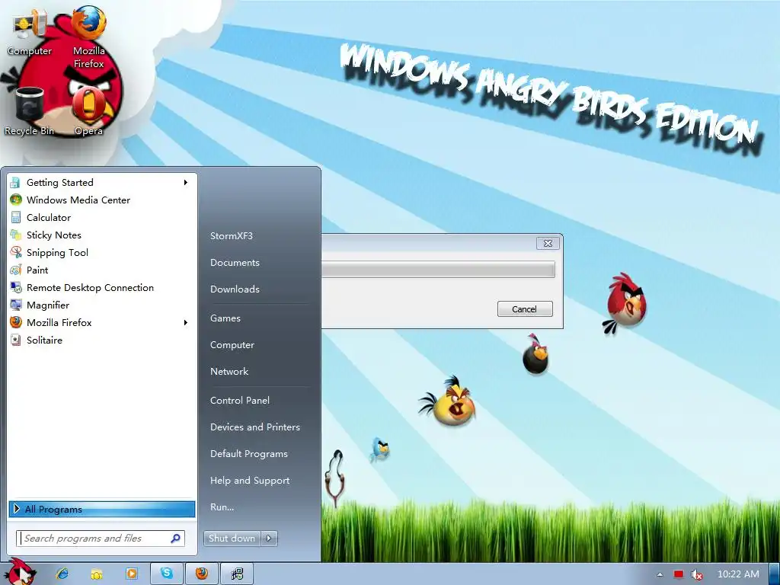Click the Snipping Tool scissors icon
Image resolution: width=780 pixels, height=585 pixels.
[x=16, y=252]
